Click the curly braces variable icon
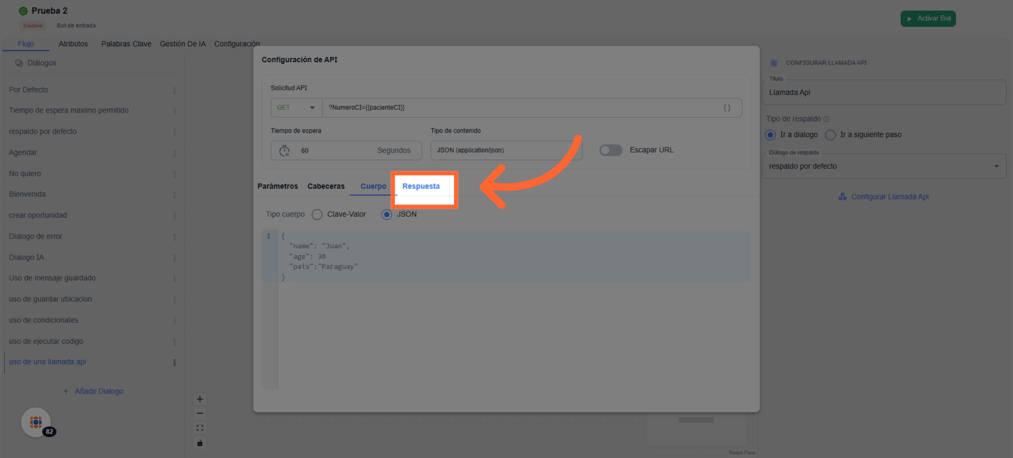Viewport: 1013px width, 458px height. point(726,108)
